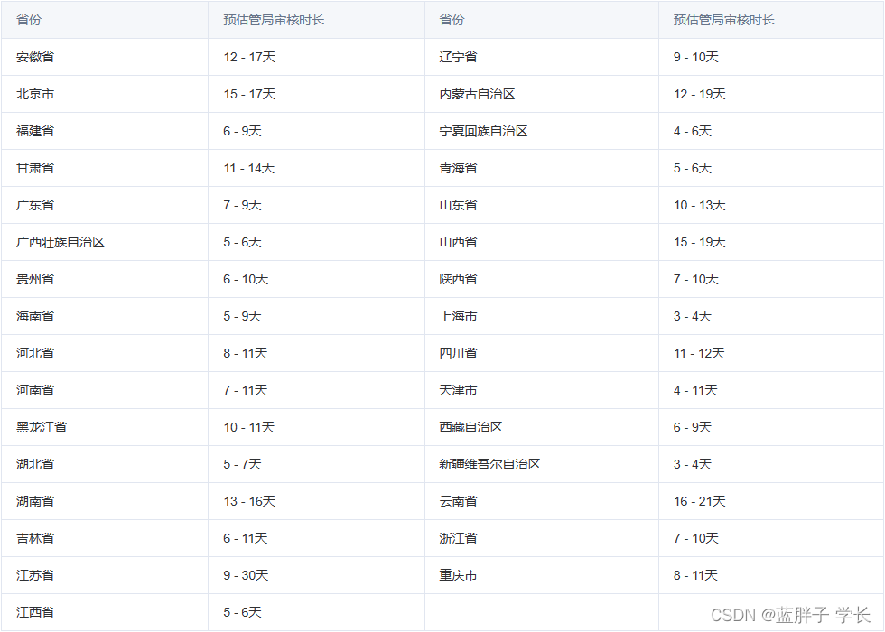Screen dimensions: 885x632
Task: Click the 9 - 30天 duration for 江苏省
Action: click(x=246, y=575)
